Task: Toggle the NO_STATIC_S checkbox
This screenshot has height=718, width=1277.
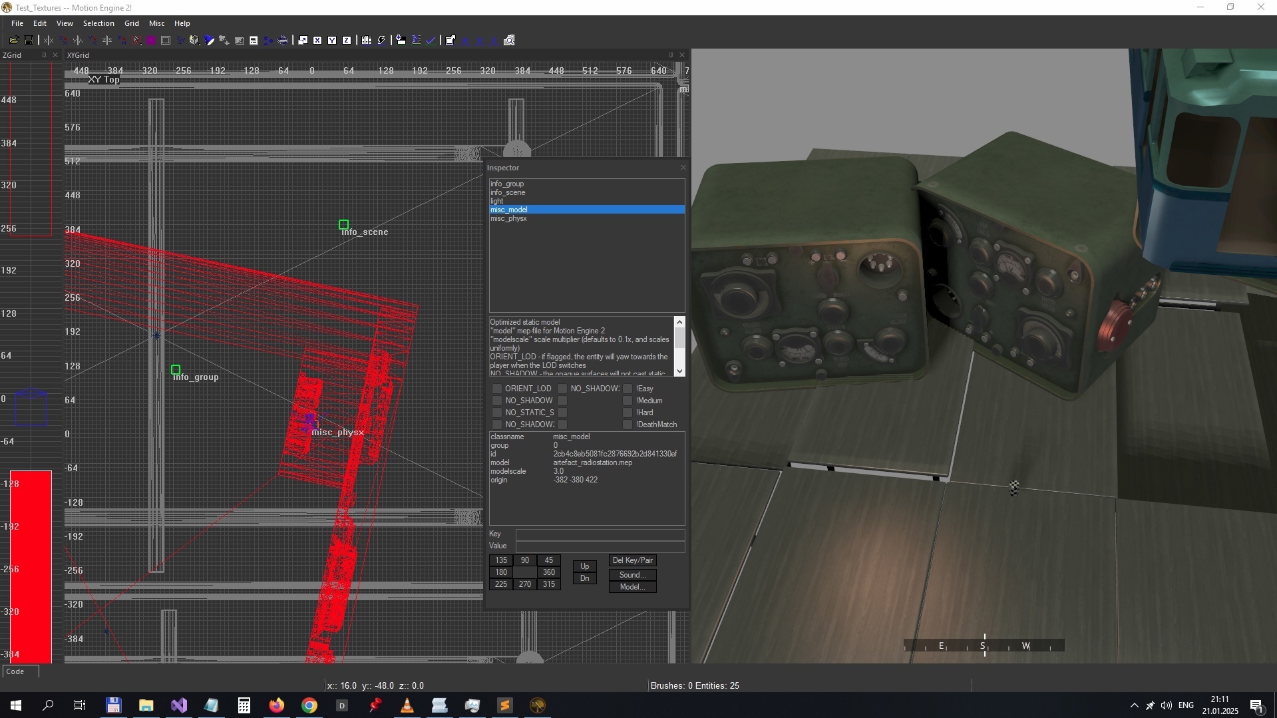Action: coord(496,413)
